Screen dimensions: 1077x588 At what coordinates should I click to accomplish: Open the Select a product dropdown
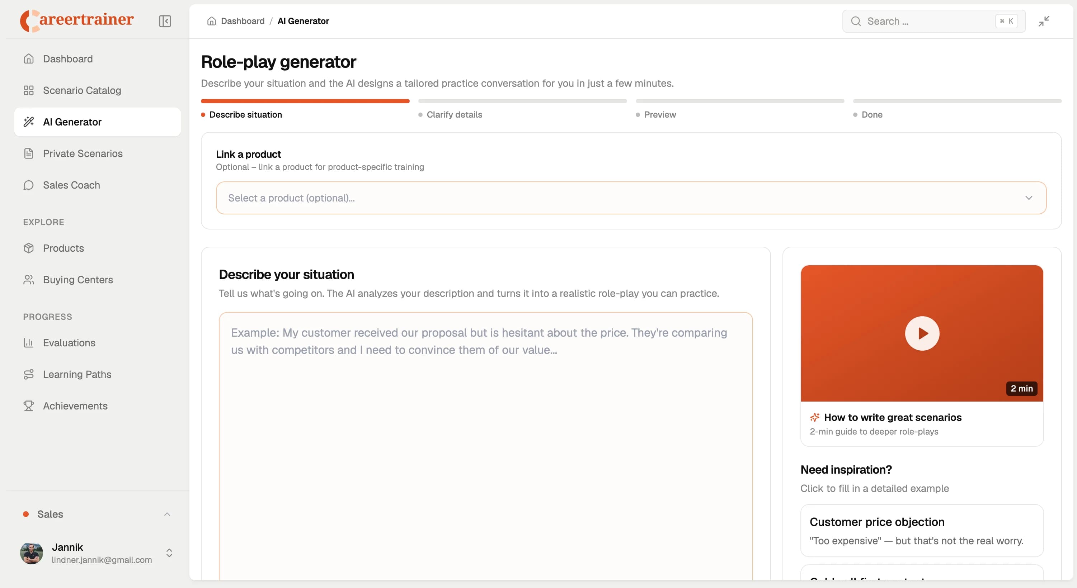[631, 198]
